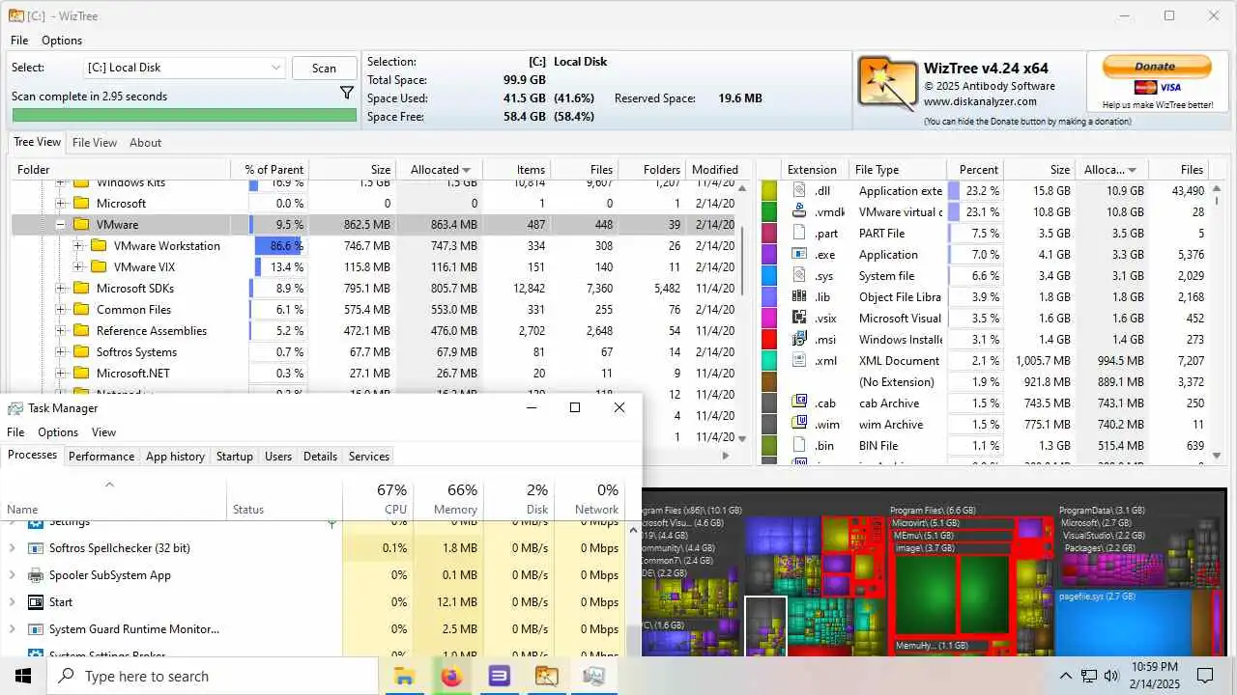Click the Donate button
This screenshot has height=695, width=1237.
(1157, 67)
